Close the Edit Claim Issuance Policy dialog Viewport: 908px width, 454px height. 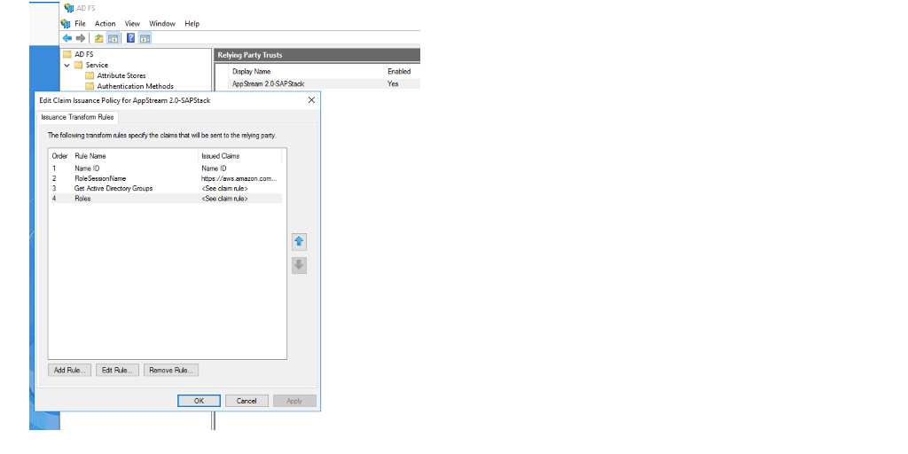[311, 100]
